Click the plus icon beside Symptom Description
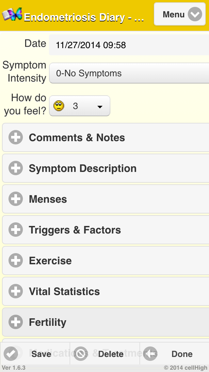Image resolution: width=209 pixels, height=372 pixels. [x=16, y=168]
